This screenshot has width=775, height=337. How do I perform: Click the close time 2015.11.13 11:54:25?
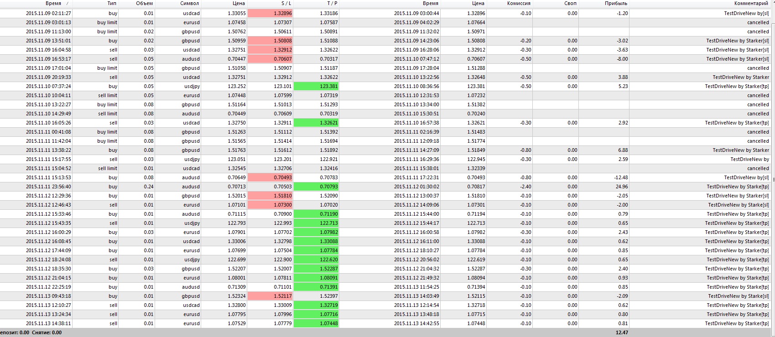click(416, 287)
